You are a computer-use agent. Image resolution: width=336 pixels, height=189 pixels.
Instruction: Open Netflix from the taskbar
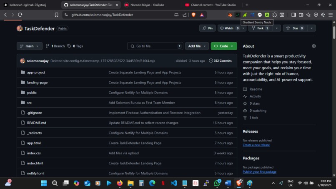click(x=163, y=183)
